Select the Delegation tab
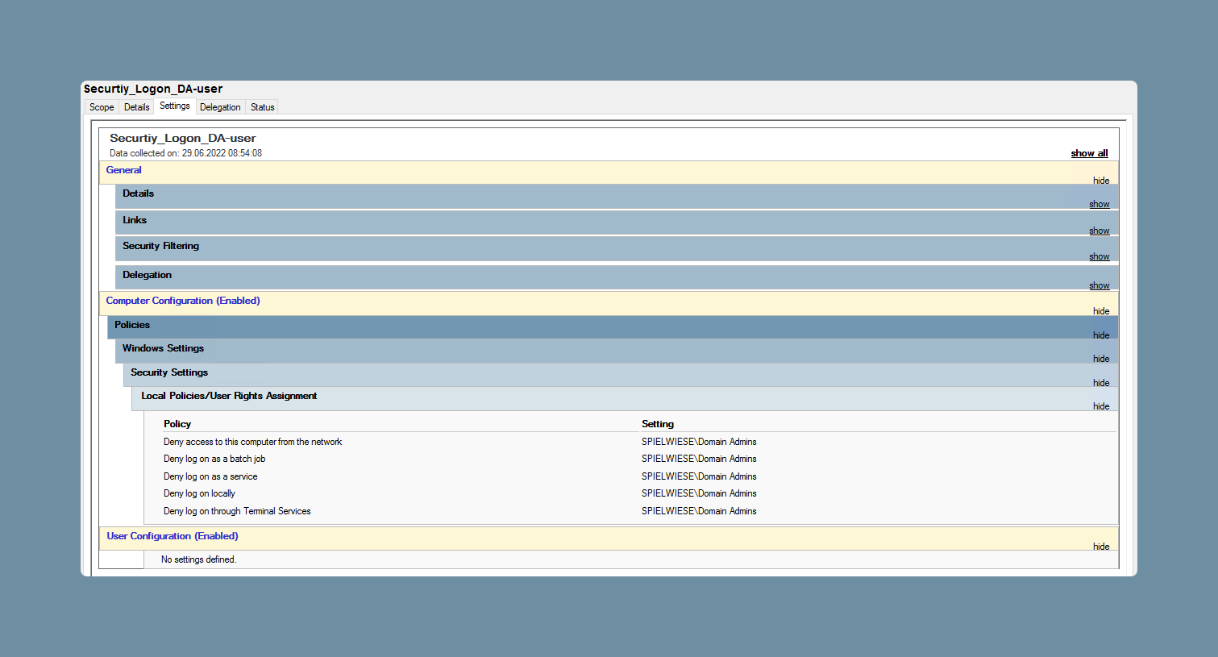 [220, 107]
